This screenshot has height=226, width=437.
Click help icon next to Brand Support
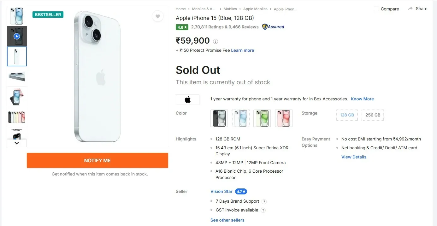pyautogui.click(x=264, y=202)
